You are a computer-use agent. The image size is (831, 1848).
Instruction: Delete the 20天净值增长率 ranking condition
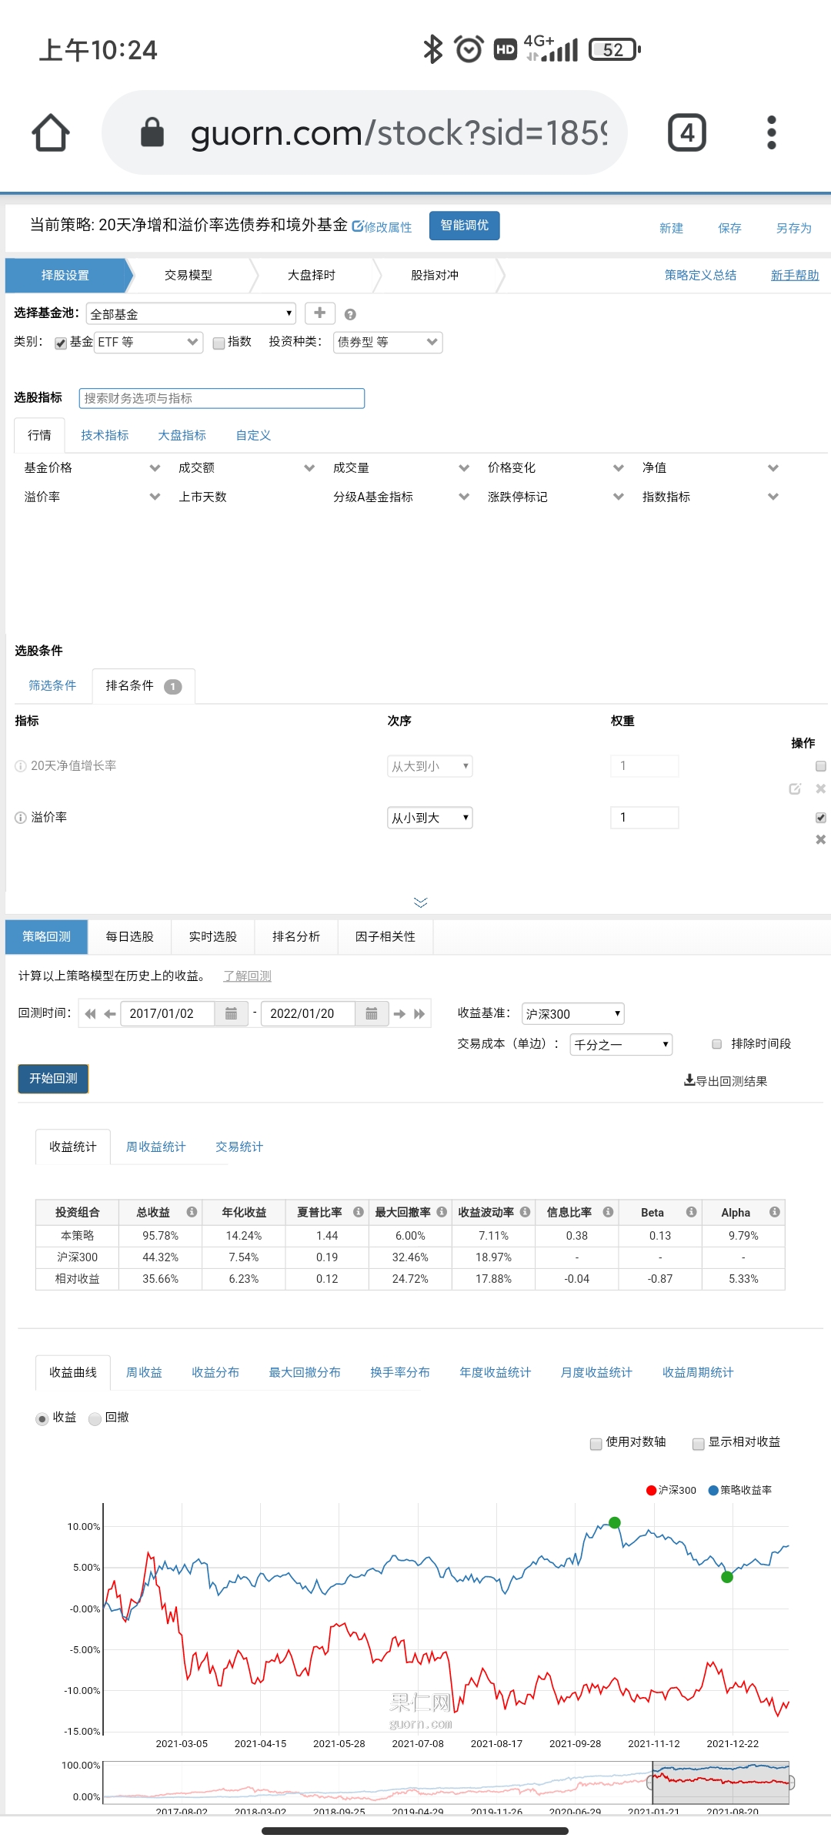pyautogui.click(x=821, y=788)
